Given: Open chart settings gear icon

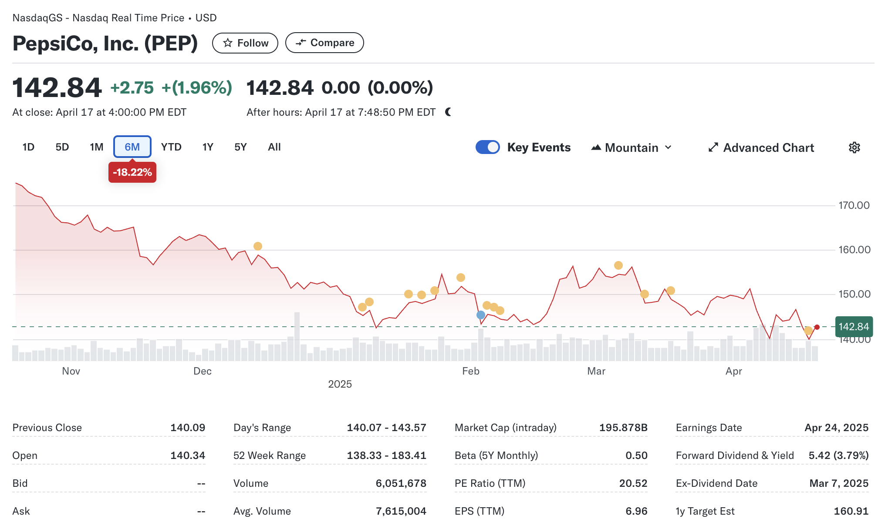Looking at the screenshot, I should tap(854, 147).
